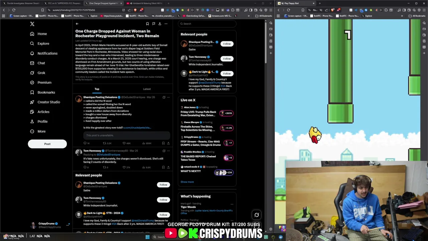Open the story's three-dot more menu
Image resolution: width=428 pixels, height=241 pixels.
(166, 24)
